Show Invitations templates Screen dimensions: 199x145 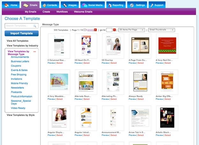(17, 79)
